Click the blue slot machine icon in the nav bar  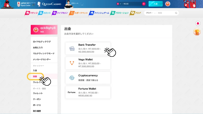(41, 13)
